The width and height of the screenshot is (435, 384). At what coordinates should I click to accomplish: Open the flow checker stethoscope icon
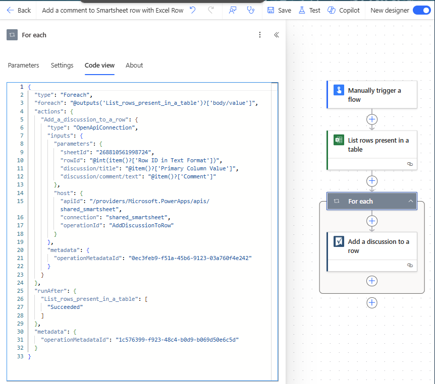pyautogui.click(x=251, y=10)
